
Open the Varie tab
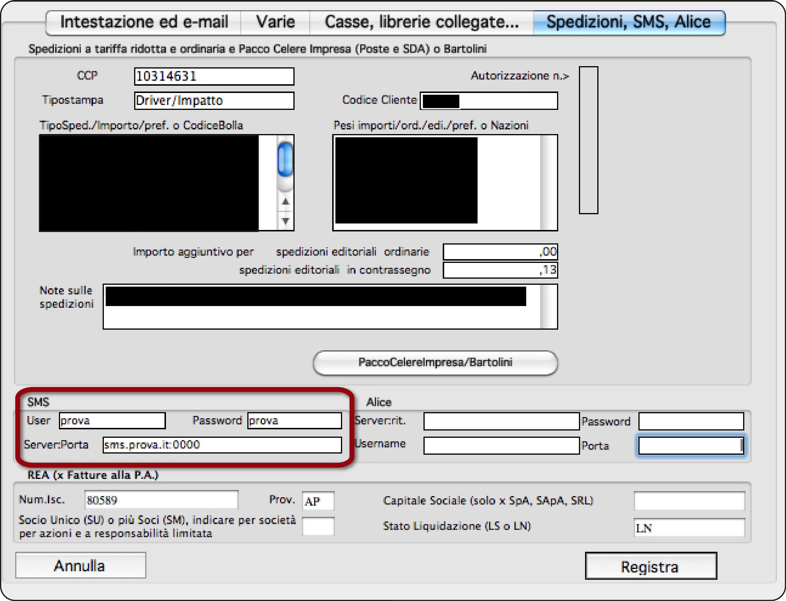point(275,22)
